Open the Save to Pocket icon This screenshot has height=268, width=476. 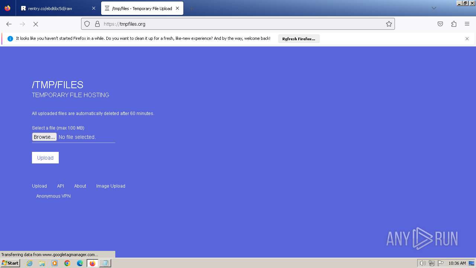tap(440, 24)
